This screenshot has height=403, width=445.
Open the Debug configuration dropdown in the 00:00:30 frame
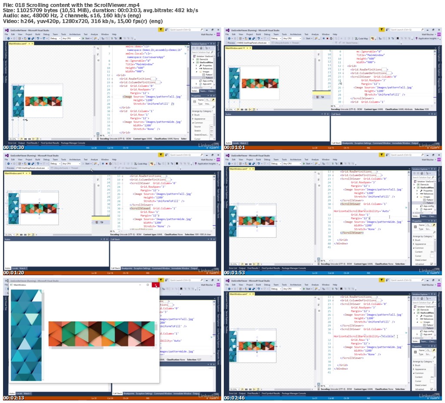coord(55,38)
